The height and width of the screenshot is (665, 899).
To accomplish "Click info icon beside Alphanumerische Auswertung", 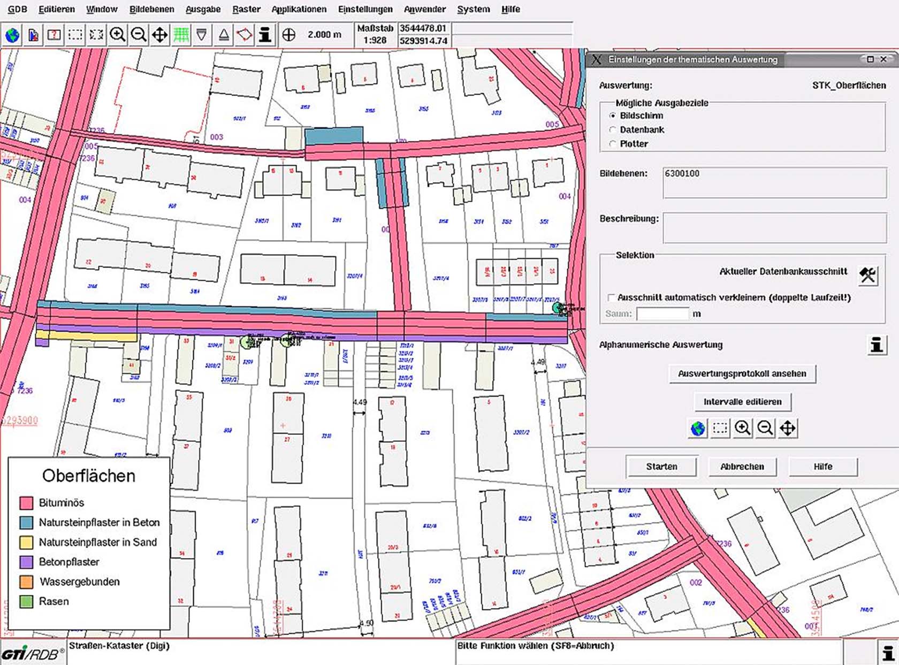I will [876, 345].
